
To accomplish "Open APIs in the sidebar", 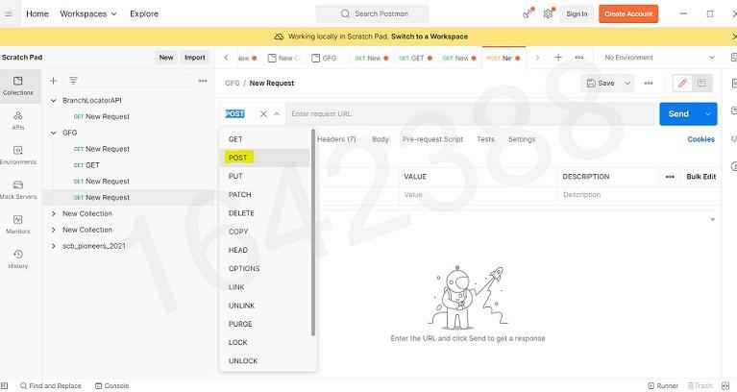I will pyautogui.click(x=18, y=120).
